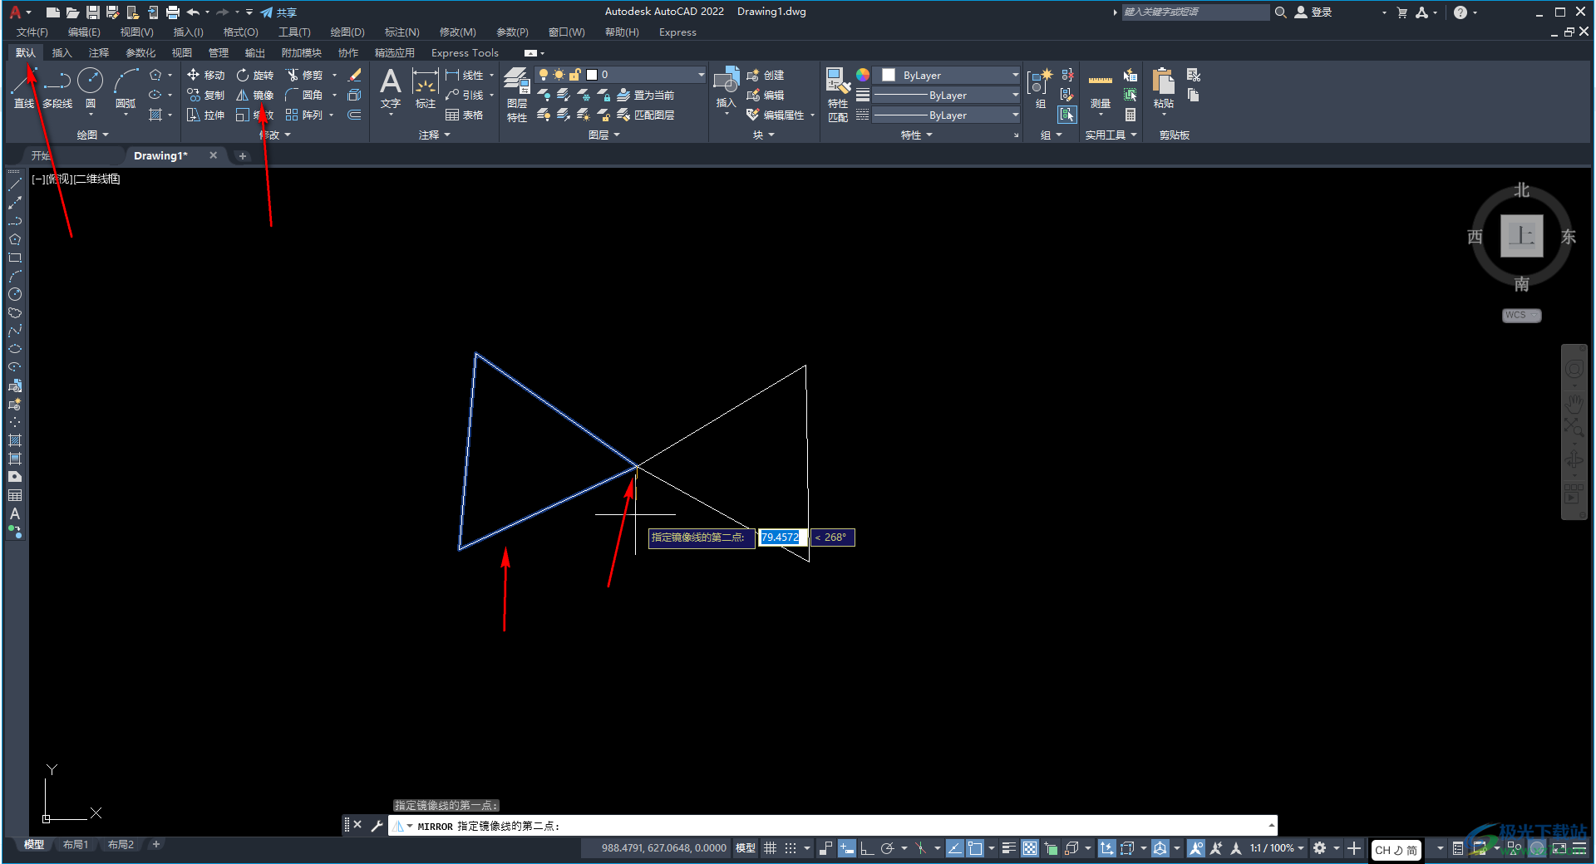Click the Group (组) icon
Viewport: 1596px width, 864px height.
1039,88
